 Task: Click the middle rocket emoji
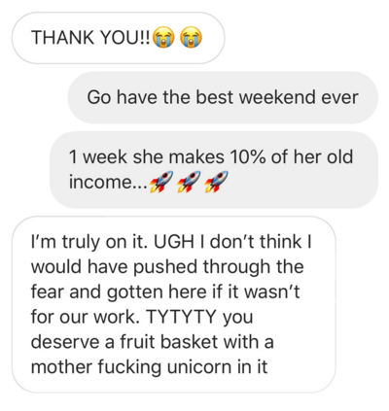point(189,182)
